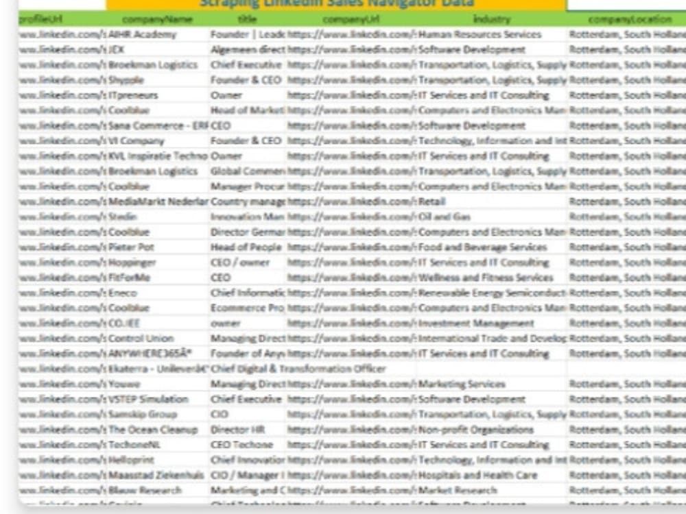Select the Chief Digital & Transformation Officer cell
Image resolution: width=686 pixels, height=514 pixels.
tap(298, 369)
